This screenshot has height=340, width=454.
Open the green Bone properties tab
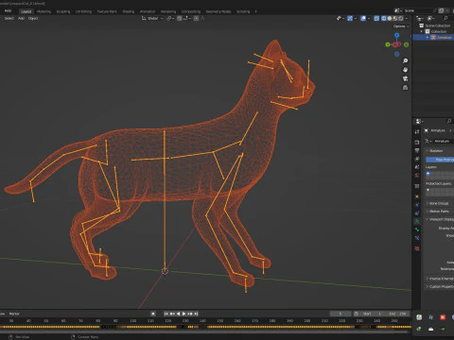coord(417,229)
